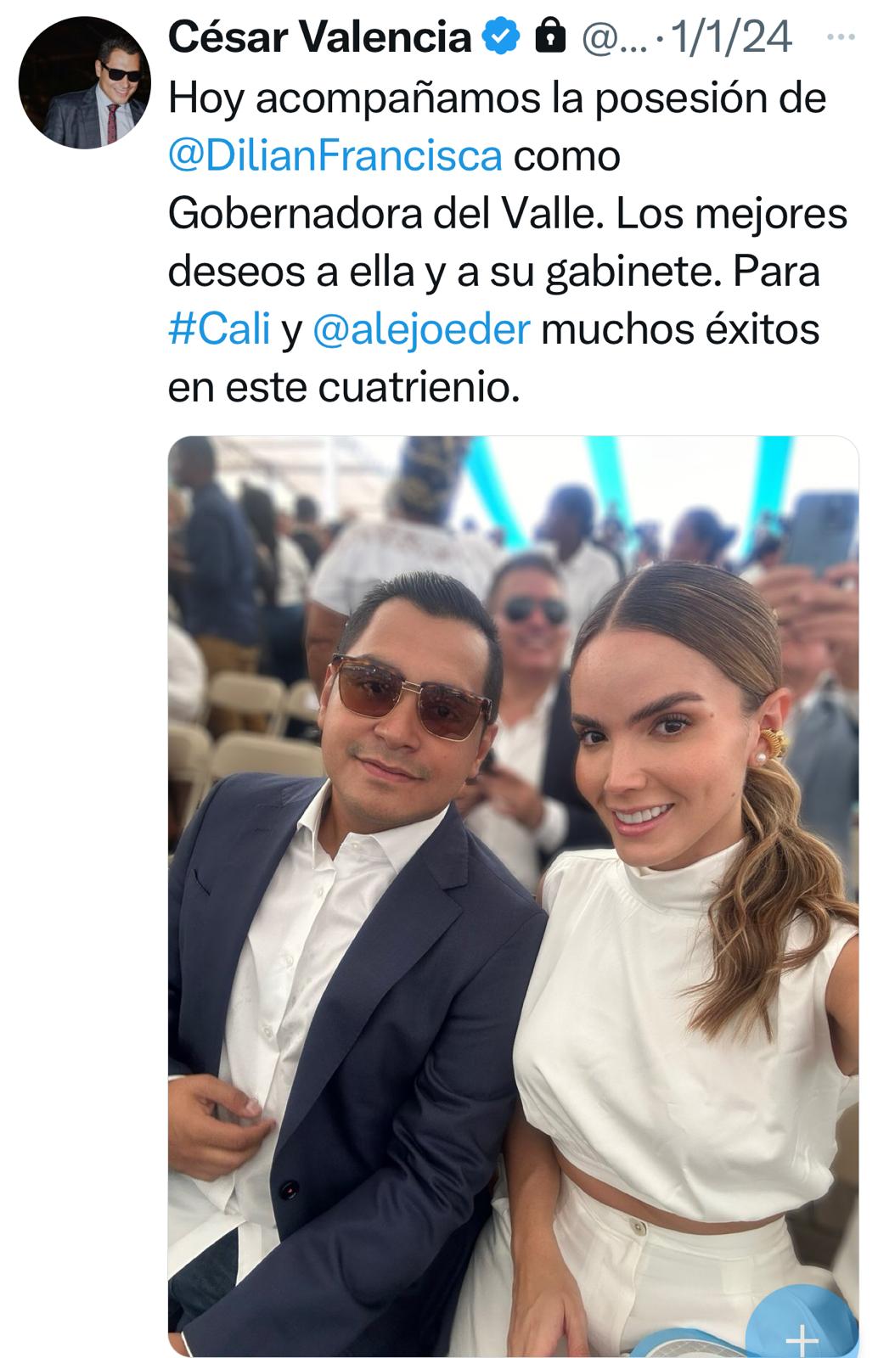Screen dimensions: 878x1358
Task: Open the @DilianFrancisca mention
Action: 335,156
